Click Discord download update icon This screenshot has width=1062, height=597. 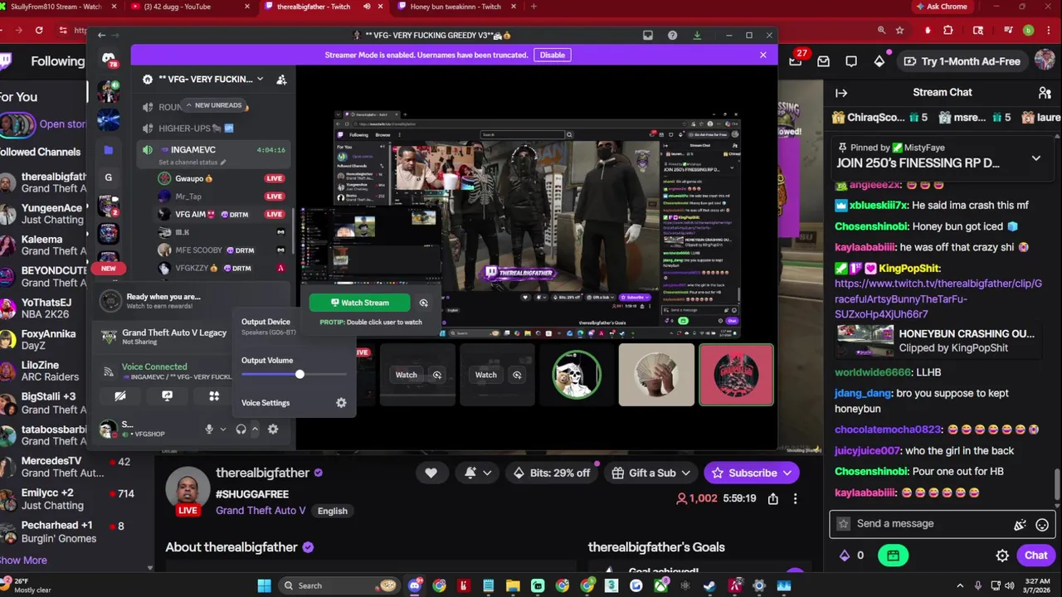click(697, 35)
